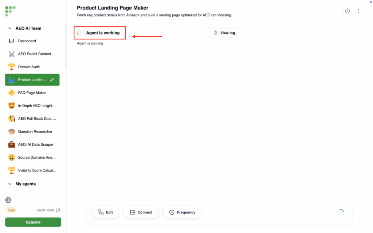Click the pencil edit icon on Product Landing
Viewport: 373px width, 233px height.
(52, 80)
